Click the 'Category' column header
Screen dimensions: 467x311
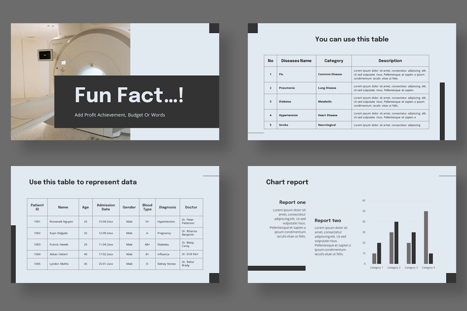click(334, 61)
